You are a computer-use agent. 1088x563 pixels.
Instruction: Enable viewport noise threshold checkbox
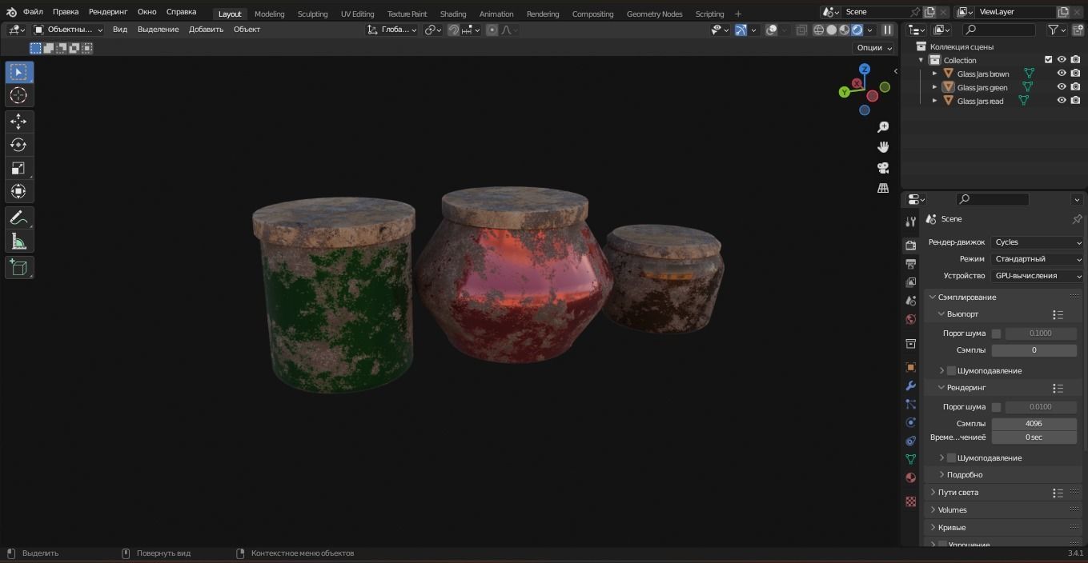(x=996, y=333)
